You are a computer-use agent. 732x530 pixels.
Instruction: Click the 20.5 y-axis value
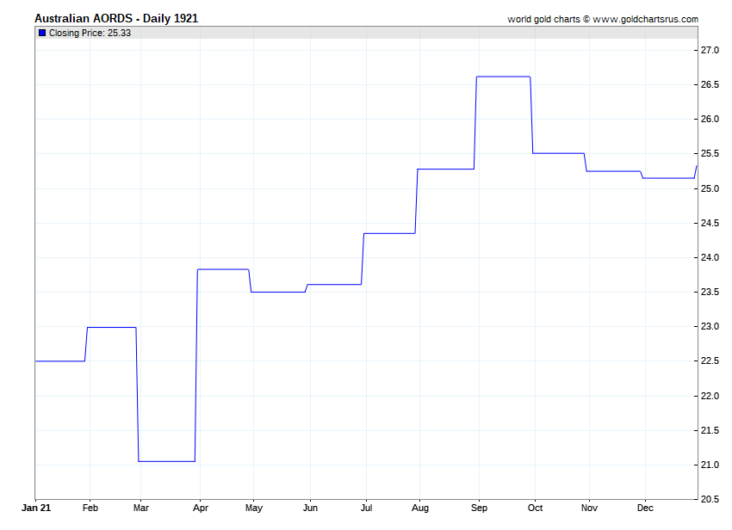coord(710,499)
